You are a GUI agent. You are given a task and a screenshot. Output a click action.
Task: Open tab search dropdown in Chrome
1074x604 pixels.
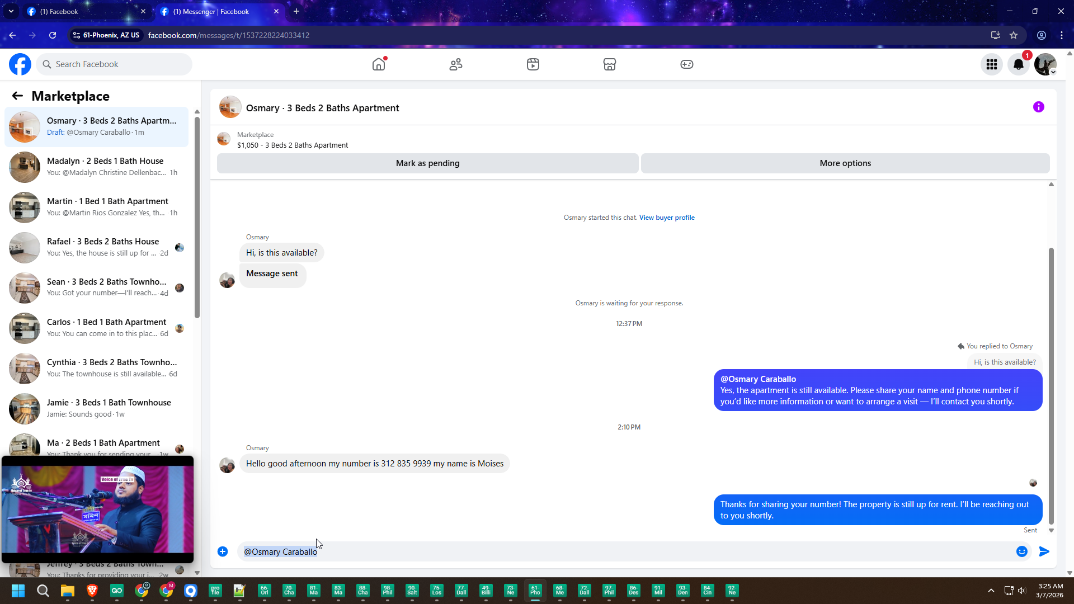click(x=11, y=11)
